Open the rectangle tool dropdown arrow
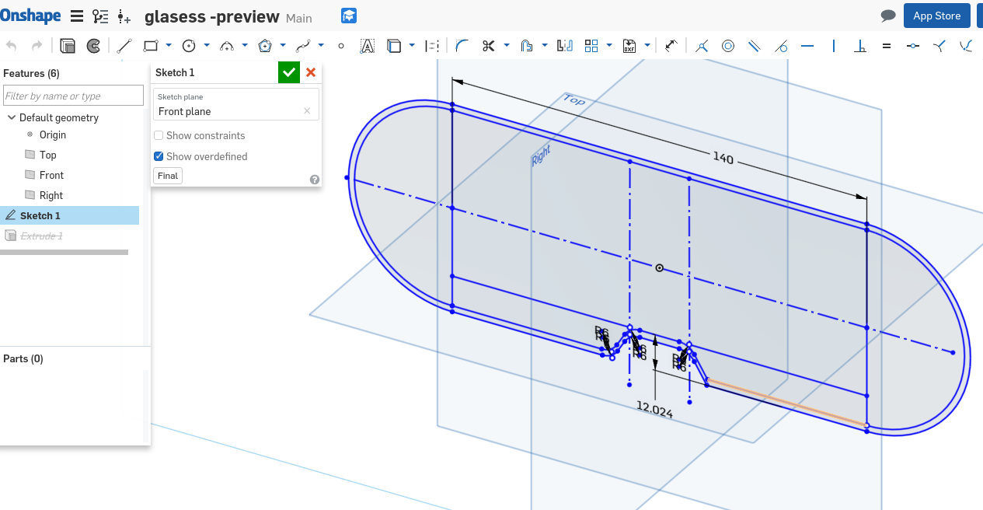This screenshot has width=983, height=510. click(168, 46)
